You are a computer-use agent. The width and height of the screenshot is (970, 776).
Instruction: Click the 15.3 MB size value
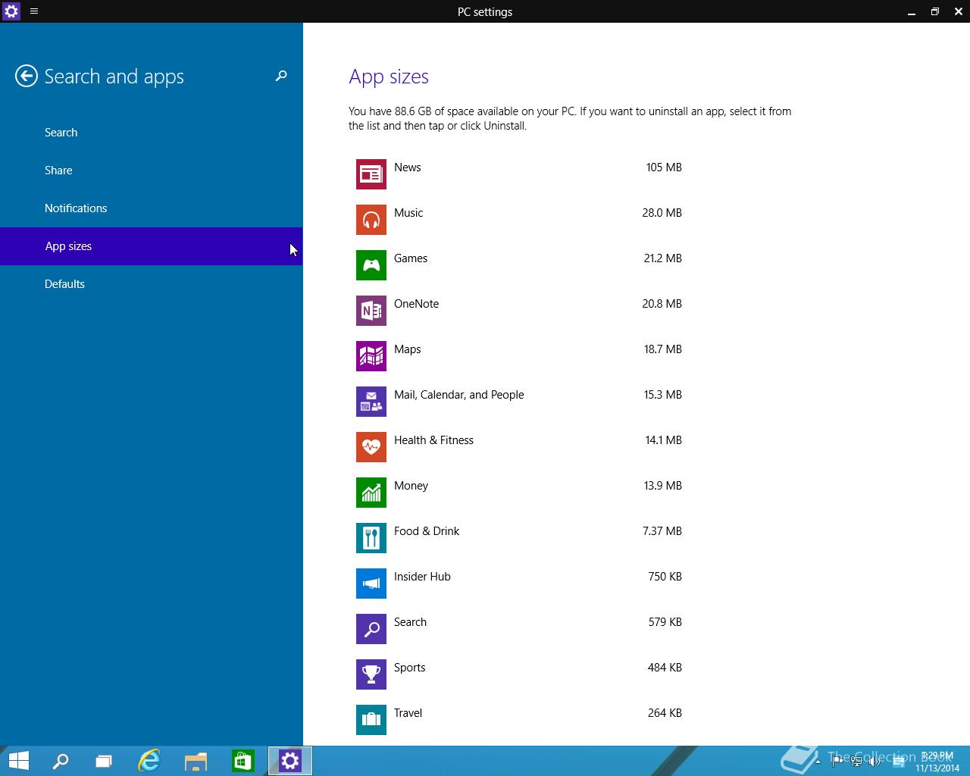click(663, 395)
